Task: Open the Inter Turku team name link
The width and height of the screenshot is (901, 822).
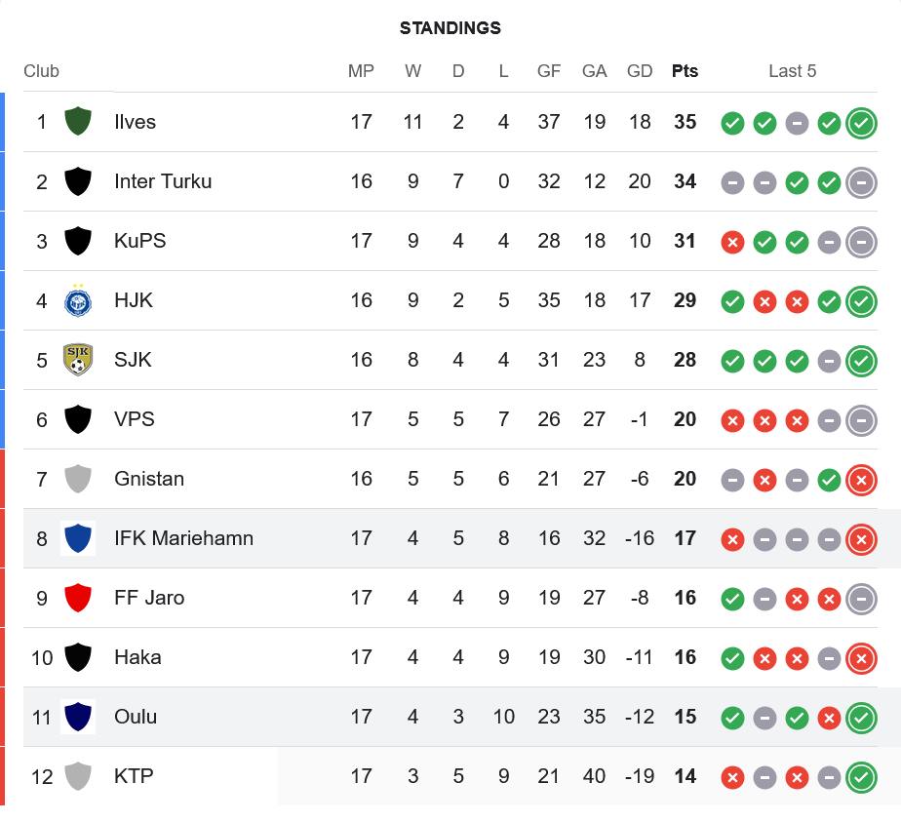Action: pyautogui.click(x=163, y=181)
